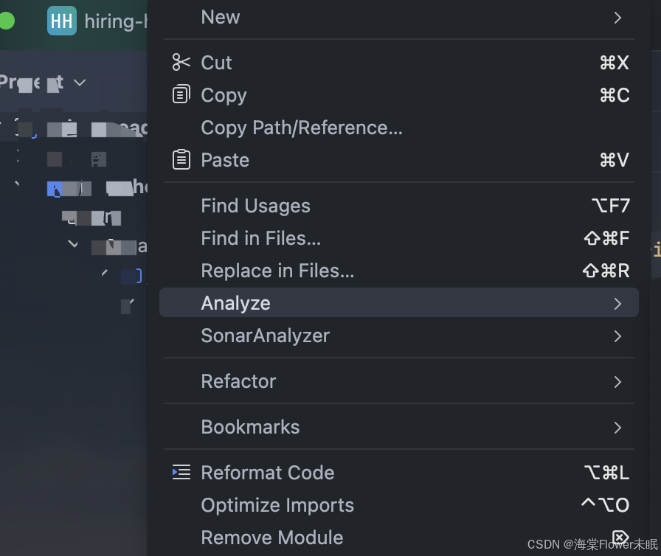Click the Reformat Code icon
This screenshot has height=556, width=661.
click(x=181, y=473)
